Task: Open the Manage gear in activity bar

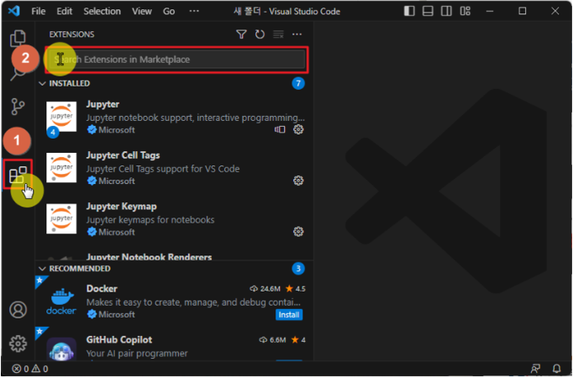Action: 18,345
